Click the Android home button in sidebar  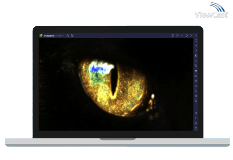point(196,123)
